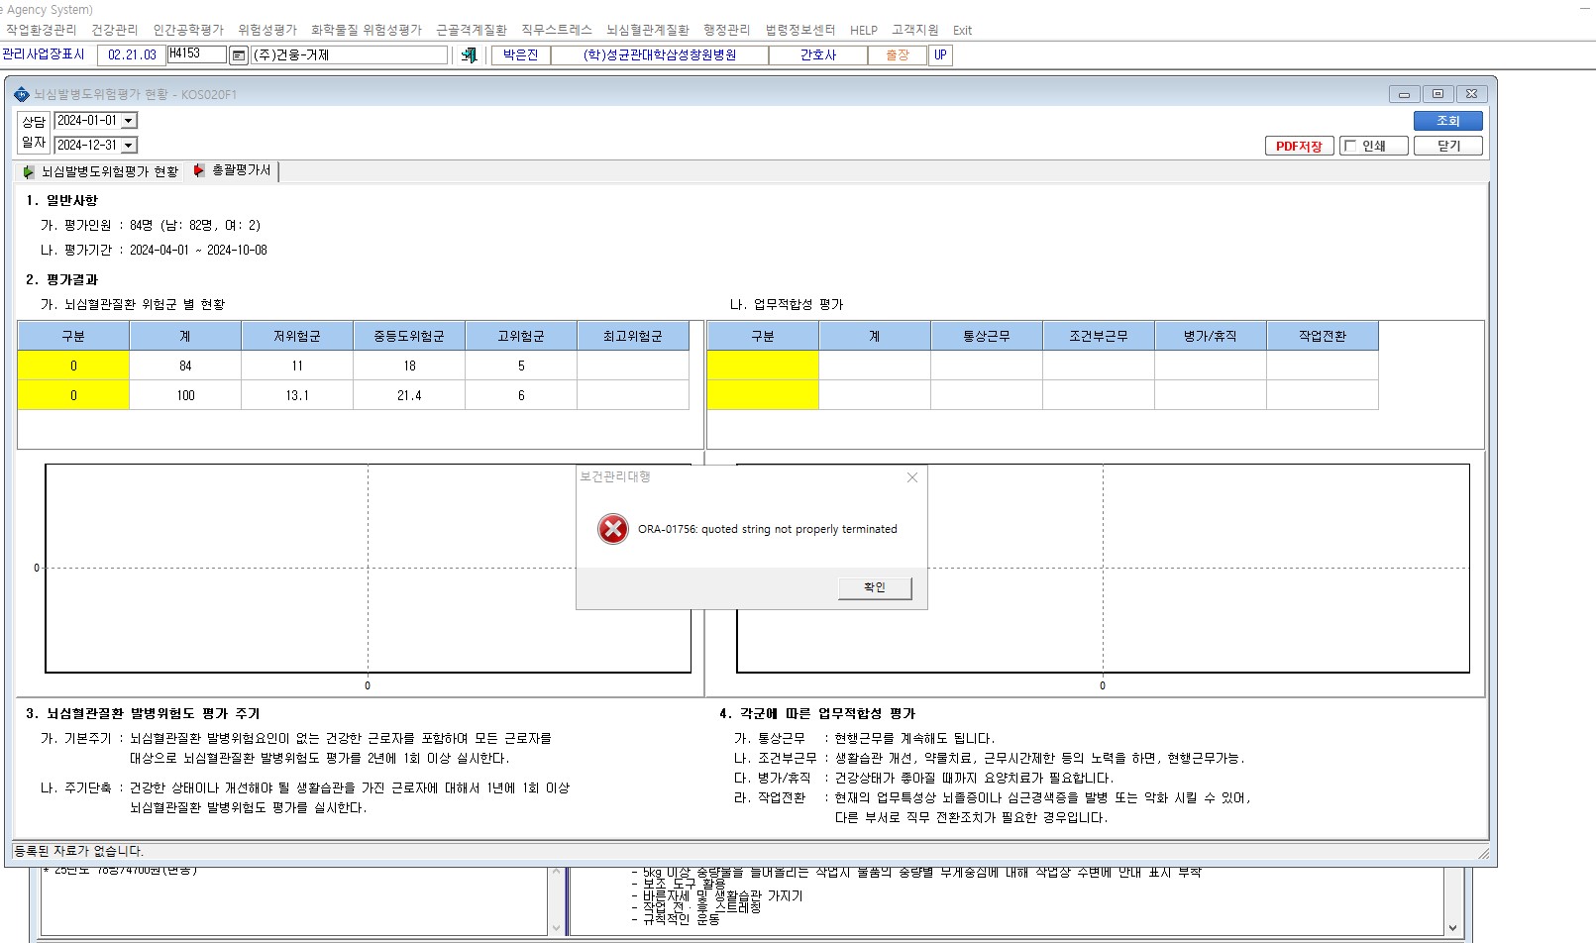Click the 닫기 button
The width and height of the screenshot is (1596, 943).
[1448, 147]
